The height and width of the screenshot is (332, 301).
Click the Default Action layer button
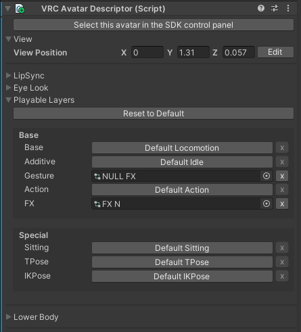(182, 190)
